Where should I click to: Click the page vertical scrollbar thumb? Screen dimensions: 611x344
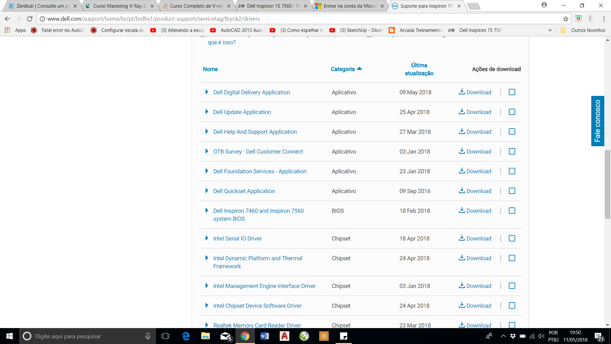coord(607,184)
